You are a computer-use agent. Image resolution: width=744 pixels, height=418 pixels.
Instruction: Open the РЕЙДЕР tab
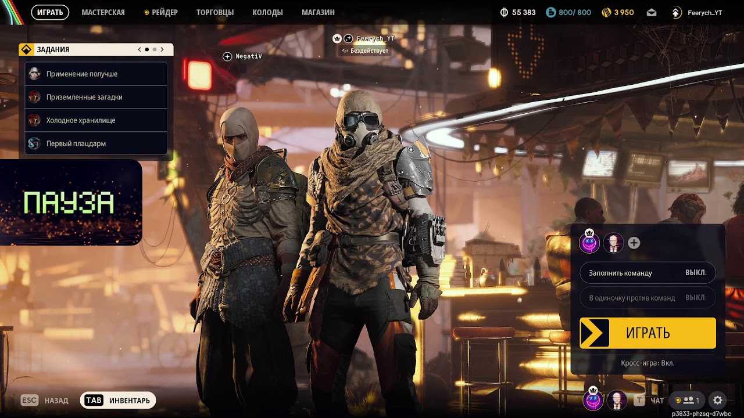(x=160, y=12)
